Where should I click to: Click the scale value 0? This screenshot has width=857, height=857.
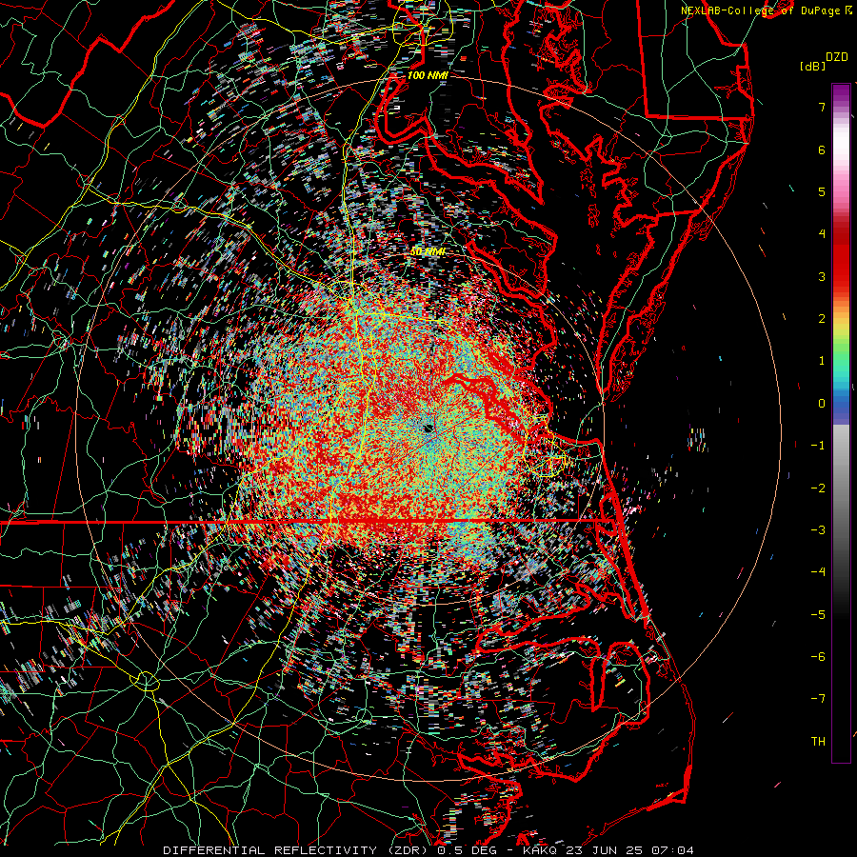pyautogui.click(x=822, y=404)
